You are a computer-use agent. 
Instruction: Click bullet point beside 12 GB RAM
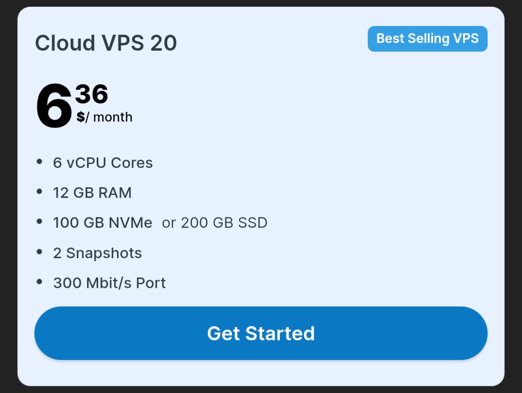coord(39,192)
